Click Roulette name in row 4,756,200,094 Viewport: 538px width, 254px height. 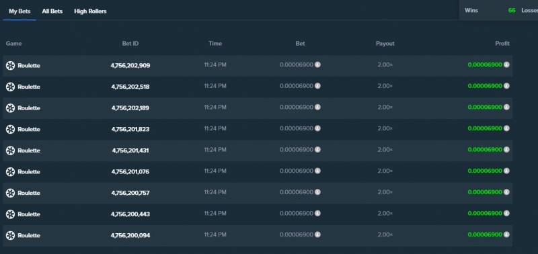[29, 235]
